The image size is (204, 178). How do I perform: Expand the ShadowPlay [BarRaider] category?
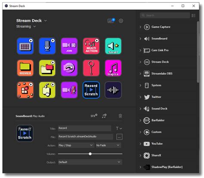pyautogui.click(x=140, y=167)
